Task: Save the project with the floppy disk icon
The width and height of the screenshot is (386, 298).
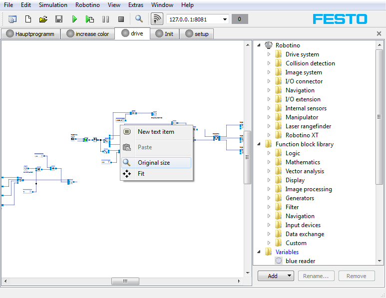Action: [x=58, y=19]
